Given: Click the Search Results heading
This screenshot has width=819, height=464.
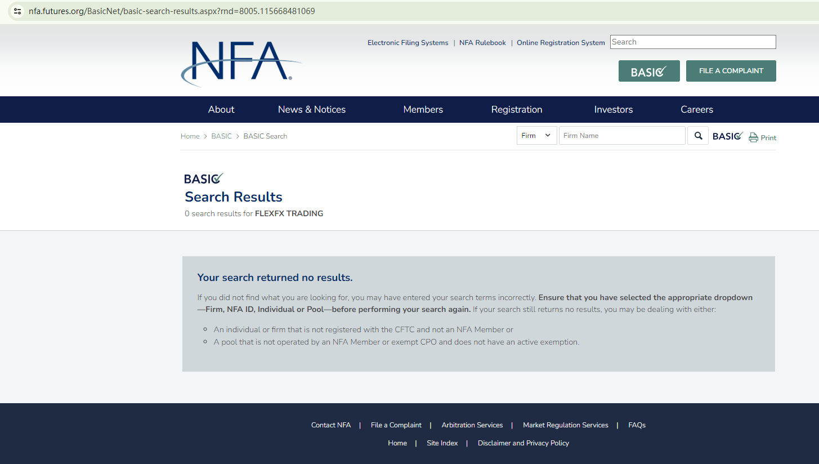Looking at the screenshot, I should [x=234, y=197].
